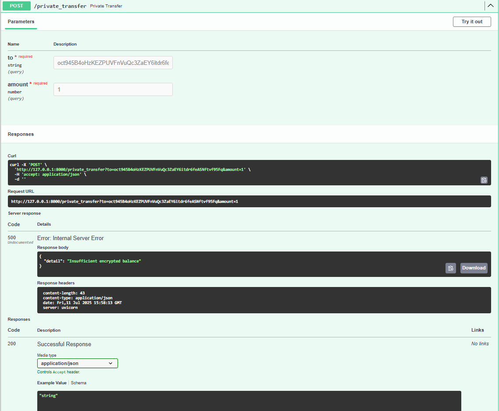Click the 200 response code
Image resolution: width=499 pixels, height=411 pixels.
(x=12, y=344)
